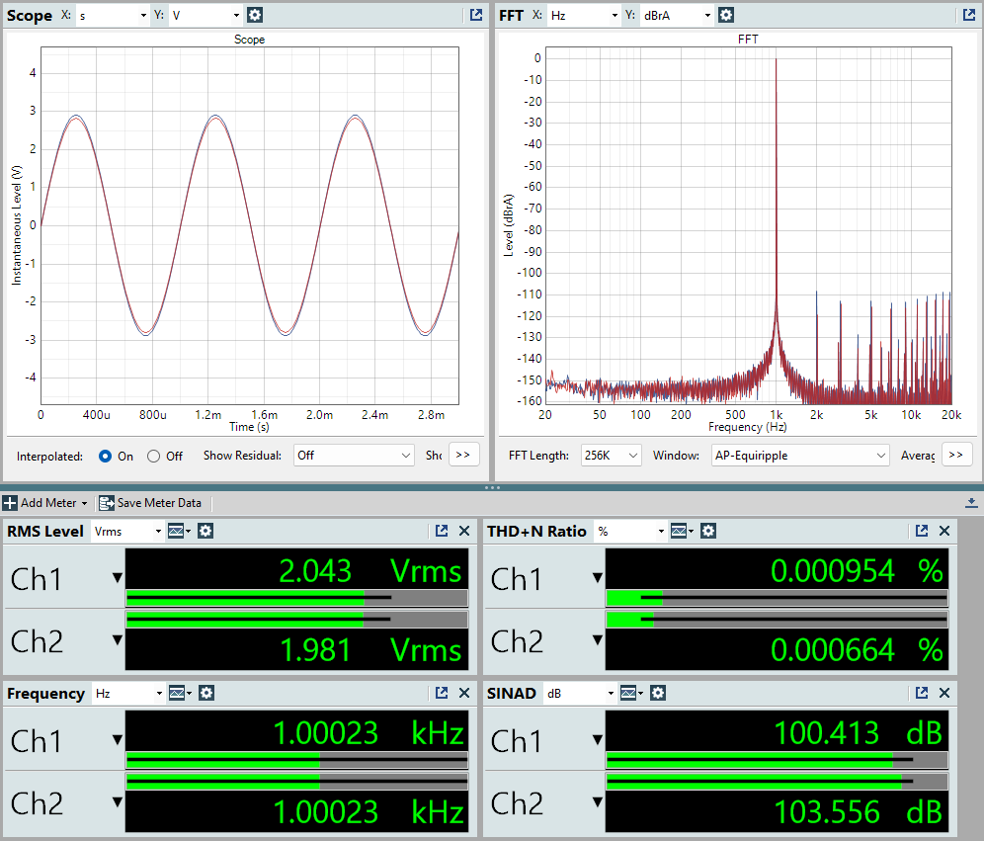Screen dimensions: 984x841
Task: Open the Add Meter menu
Action: [45, 503]
